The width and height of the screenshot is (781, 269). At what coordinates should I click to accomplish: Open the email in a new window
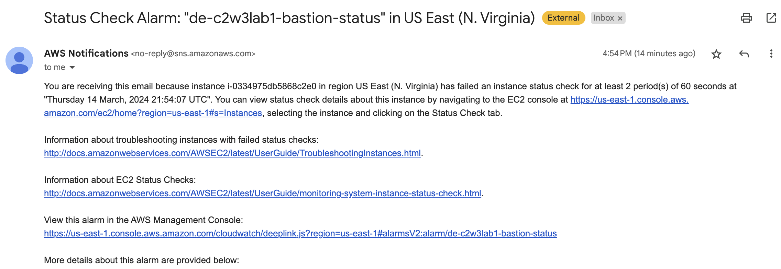coord(771,18)
